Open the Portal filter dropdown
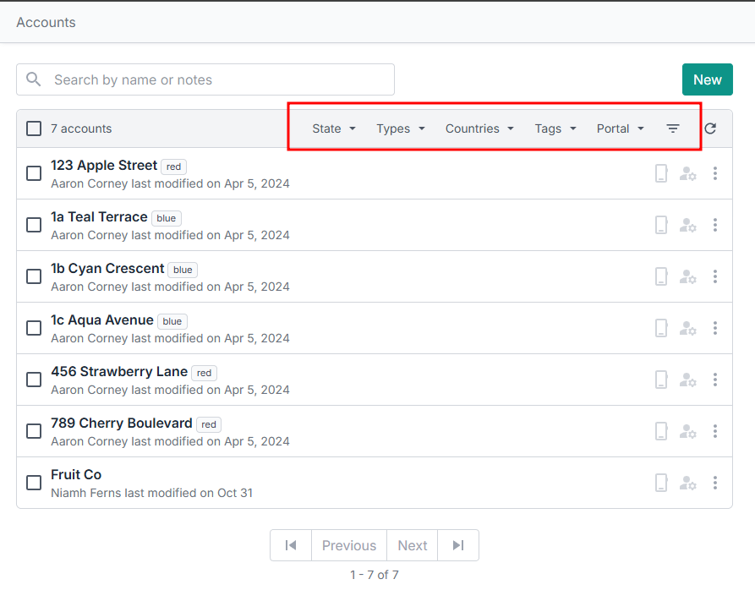755x612 pixels. (x=621, y=128)
